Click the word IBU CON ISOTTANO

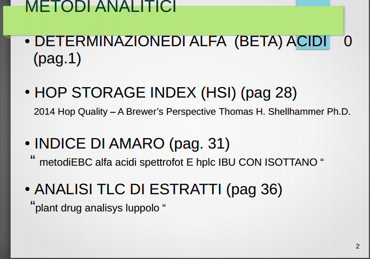click(x=267, y=162)
